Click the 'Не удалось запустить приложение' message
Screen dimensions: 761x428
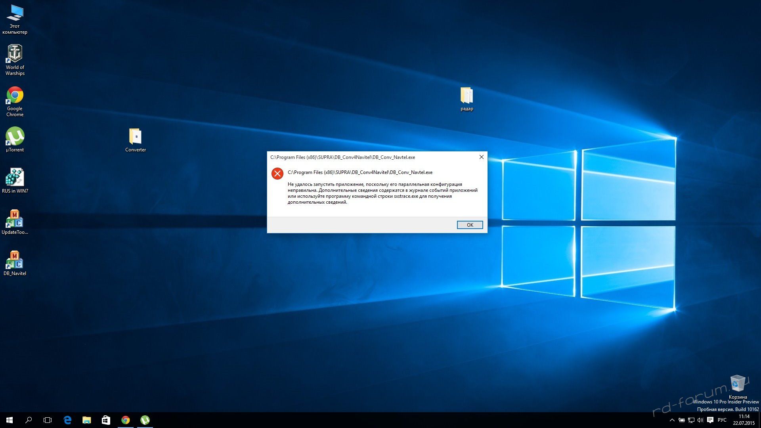click(382, 193)
